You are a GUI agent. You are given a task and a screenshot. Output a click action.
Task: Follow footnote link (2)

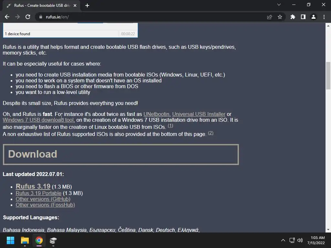[x=211, y=133]
